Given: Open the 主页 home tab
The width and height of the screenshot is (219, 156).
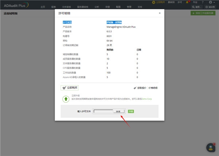Looking at the screenshot, I should (x=43, y=7).
